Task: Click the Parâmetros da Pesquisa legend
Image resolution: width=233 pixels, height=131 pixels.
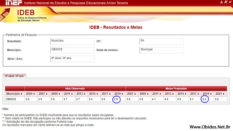Action: [x=21, y=35]
